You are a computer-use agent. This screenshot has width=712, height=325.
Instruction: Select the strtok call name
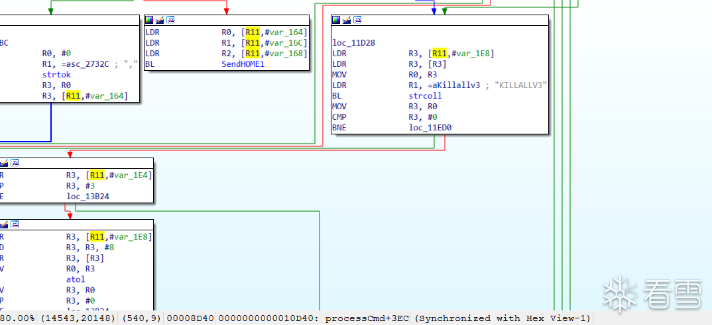pos(56,74)
